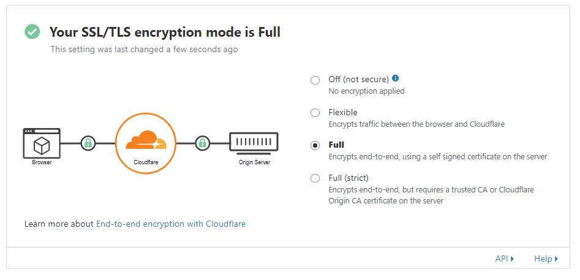Expand the API section
580x280 pixels.
[504, 259]
